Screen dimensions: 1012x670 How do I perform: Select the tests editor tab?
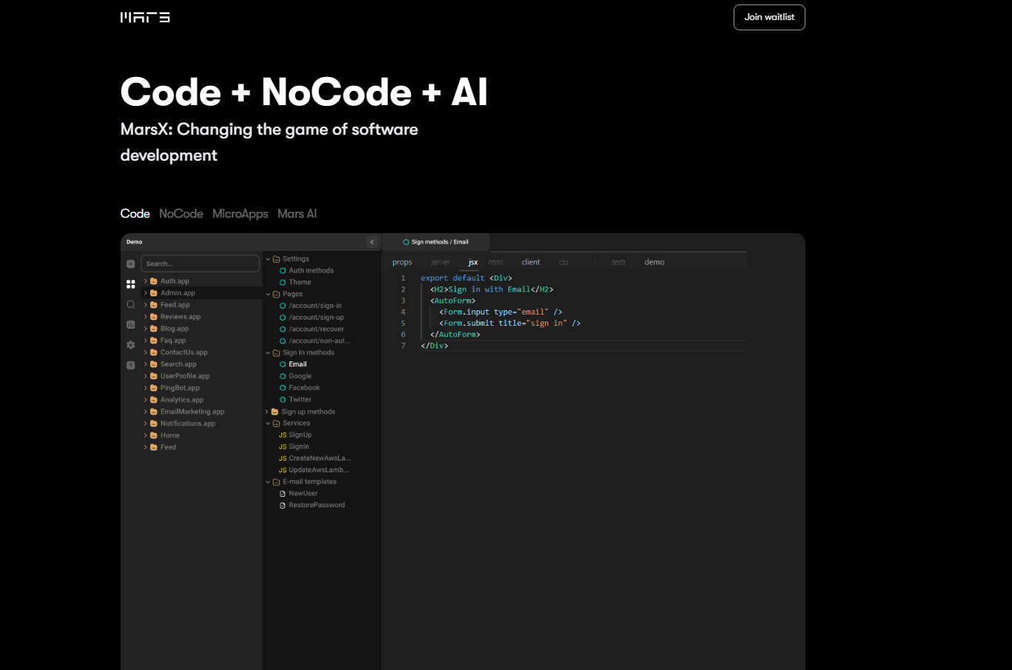coord(619,262)
